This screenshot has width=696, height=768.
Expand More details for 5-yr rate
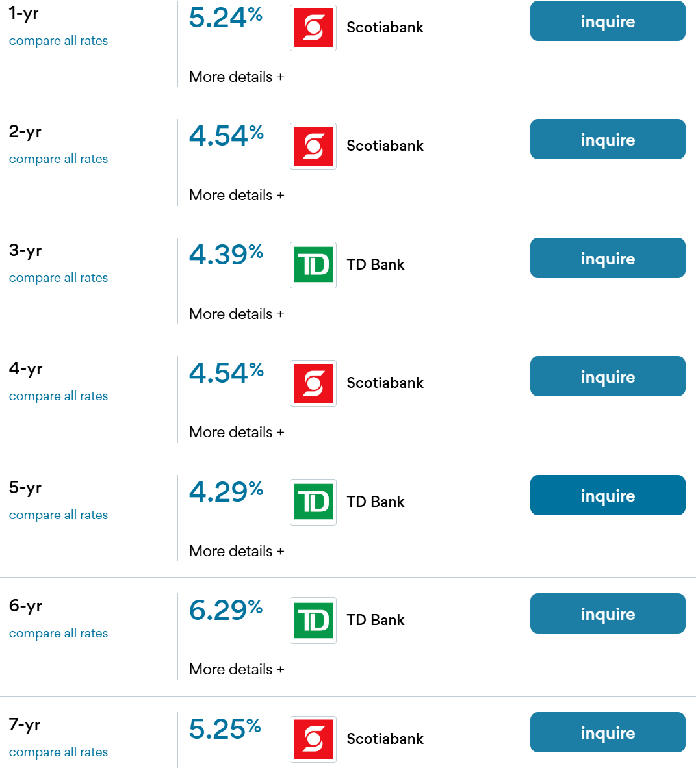tap(237, 551)
